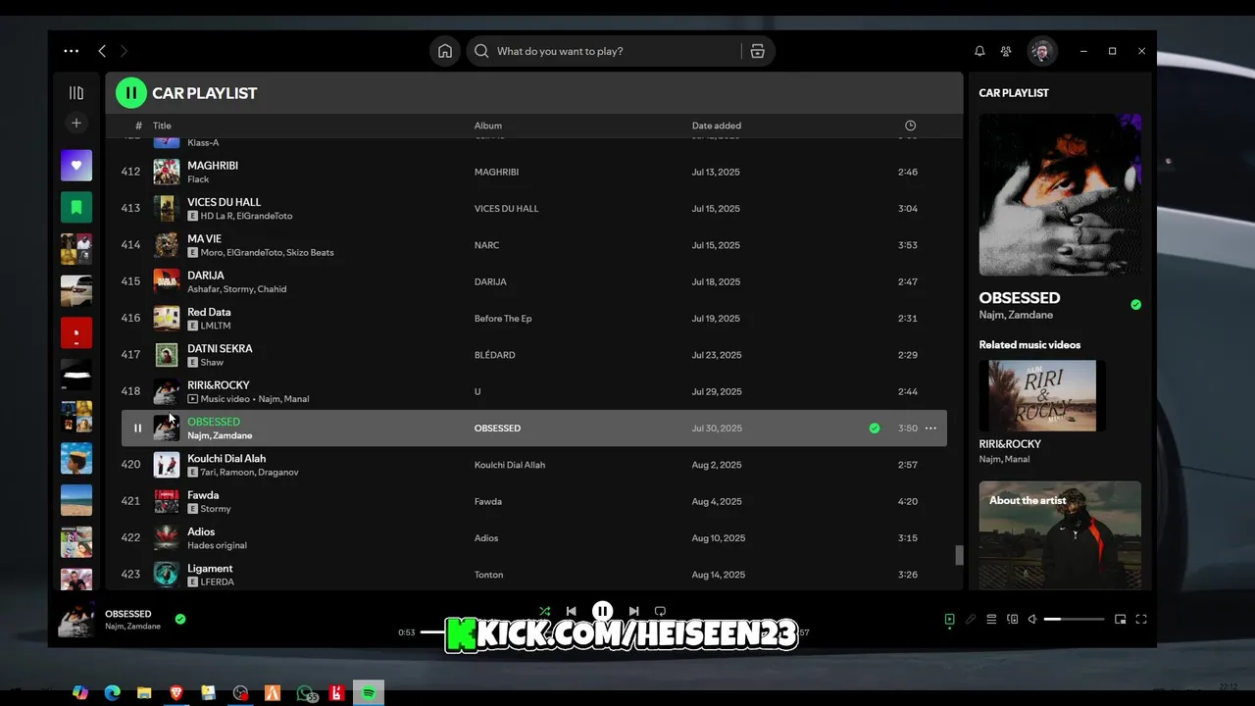Viewport: 1255px width, 706px height.
Task: Open album link 'Before The Ep'
Action: [x=503, y=319]
